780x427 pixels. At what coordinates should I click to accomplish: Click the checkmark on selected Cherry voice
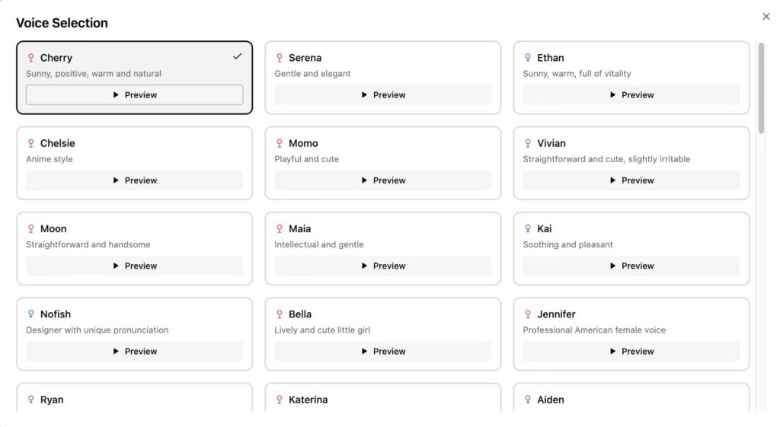[x=238, y=56]
